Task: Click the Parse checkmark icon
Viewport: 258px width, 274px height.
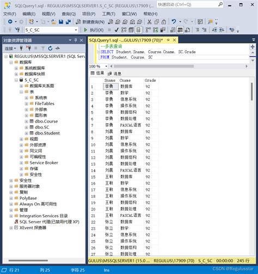Action: coord(116,30)
